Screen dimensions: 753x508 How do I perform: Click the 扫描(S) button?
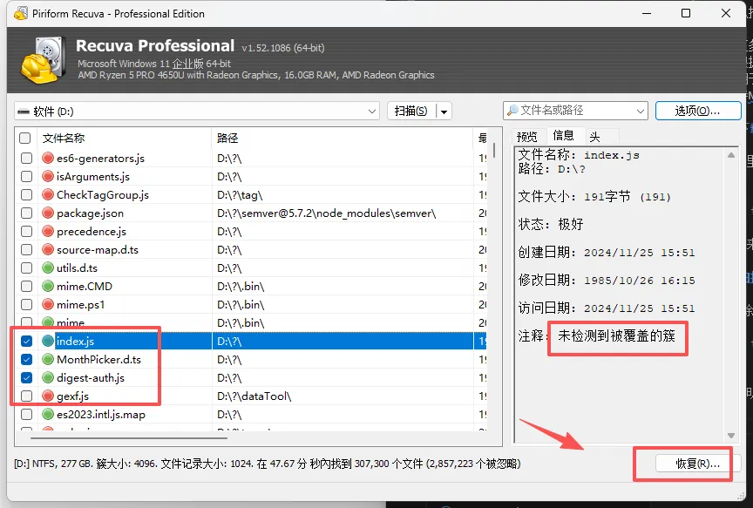click(x=411, y=111)
